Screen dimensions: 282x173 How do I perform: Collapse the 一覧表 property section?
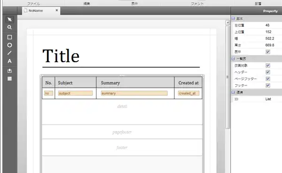233,59
